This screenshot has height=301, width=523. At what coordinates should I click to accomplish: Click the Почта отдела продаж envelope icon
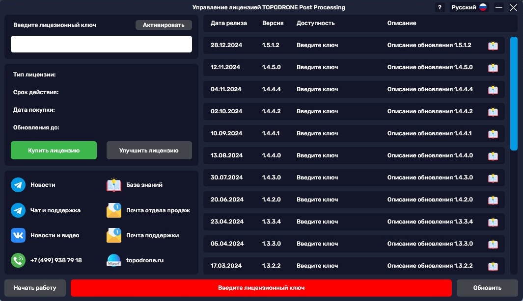(114, 210)
